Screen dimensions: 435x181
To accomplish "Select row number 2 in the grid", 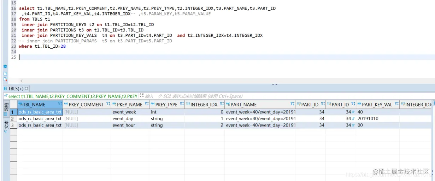I will click(x=13, y=119).
